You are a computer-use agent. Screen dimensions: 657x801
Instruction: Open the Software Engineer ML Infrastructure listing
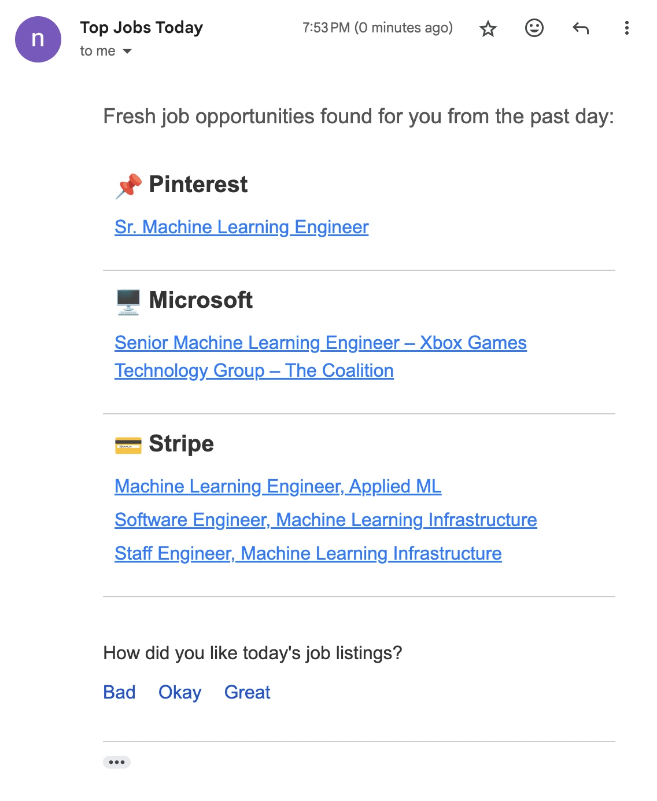[x=326, y=520]
